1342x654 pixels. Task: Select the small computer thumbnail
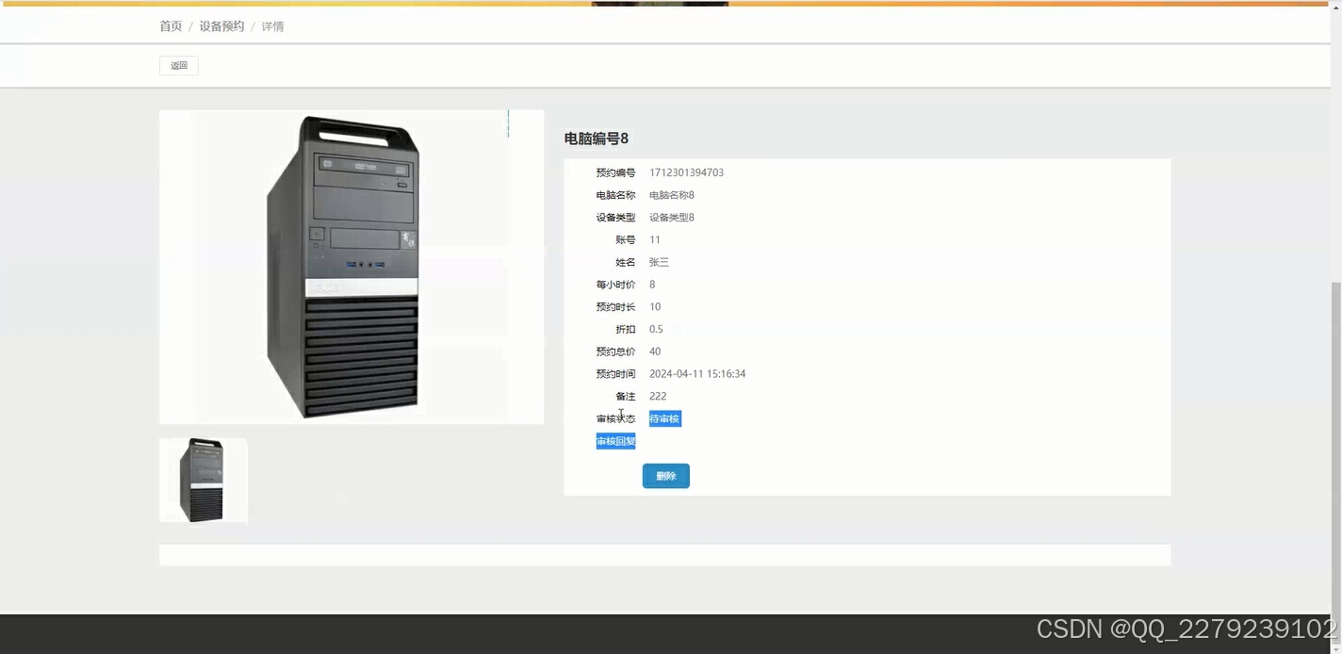click(x=203, y=480)
